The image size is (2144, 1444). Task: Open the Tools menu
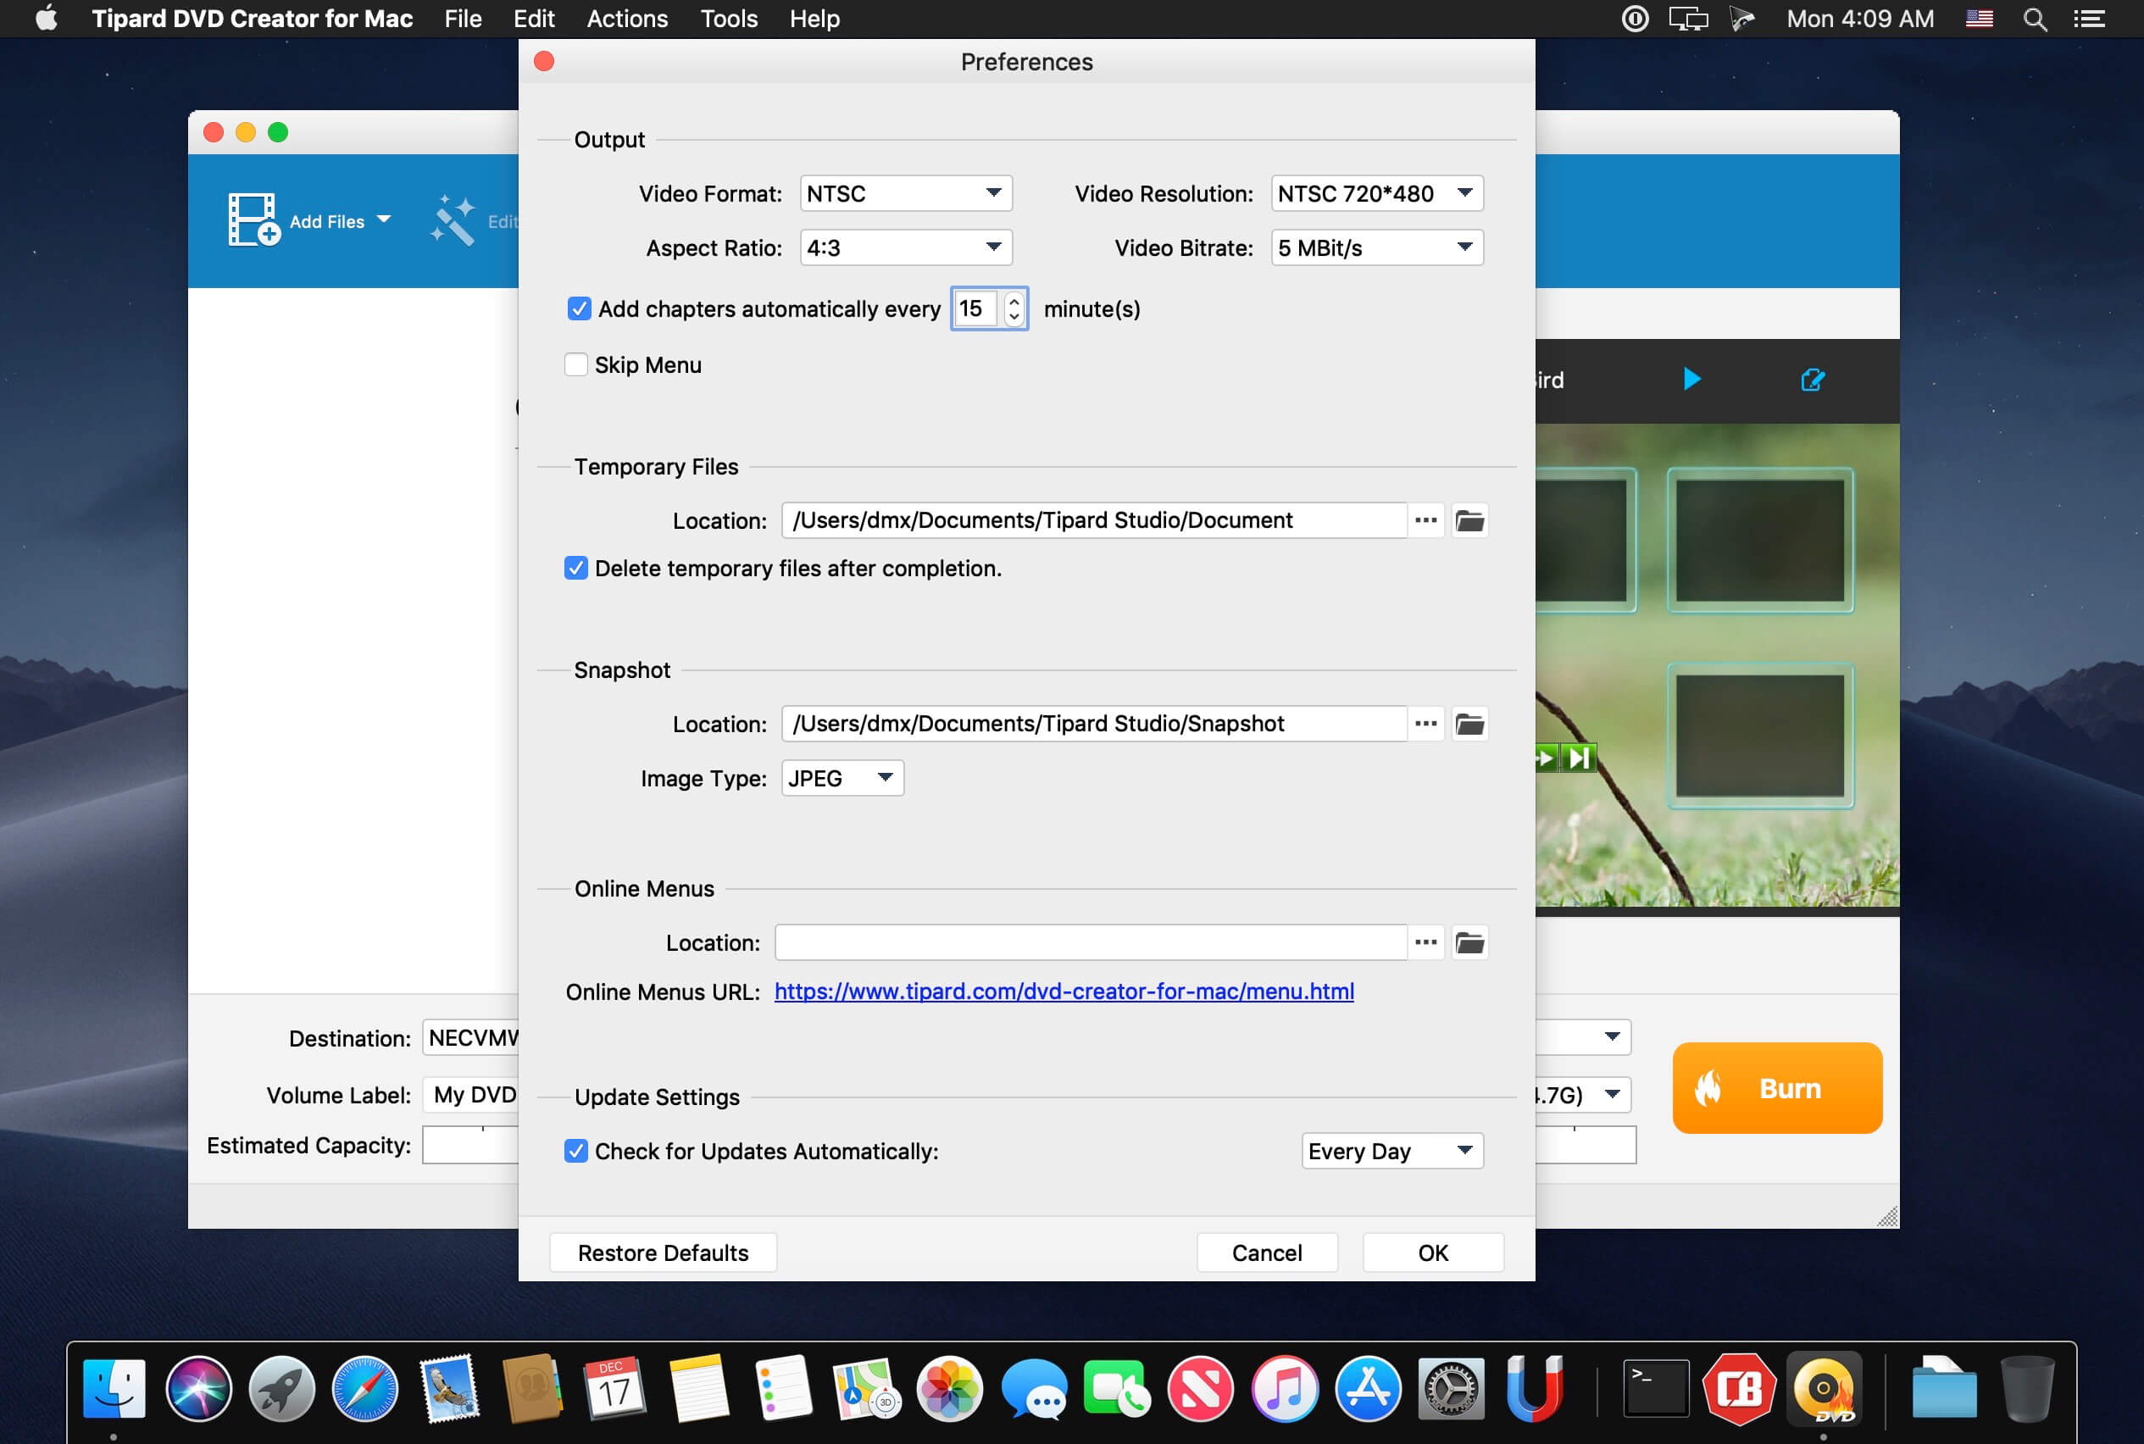[x=728, y=19]
